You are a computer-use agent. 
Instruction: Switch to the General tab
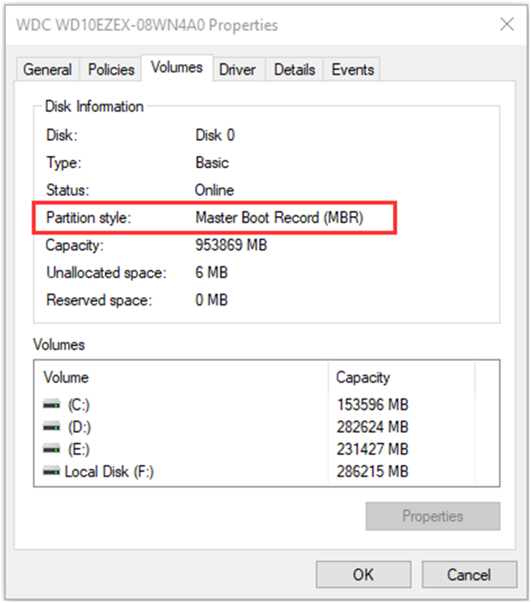point(47,70)
